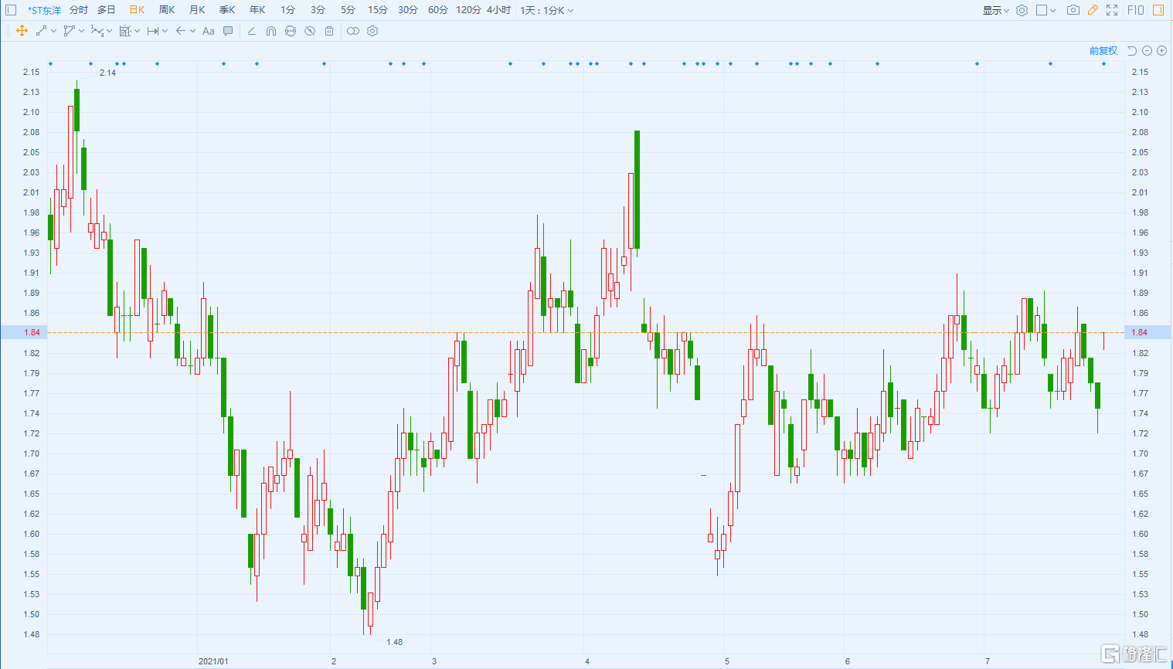Zoom out the chart with minus icon
Image resolution: width=1173 pixels, height=669 pixels.
1147,51
